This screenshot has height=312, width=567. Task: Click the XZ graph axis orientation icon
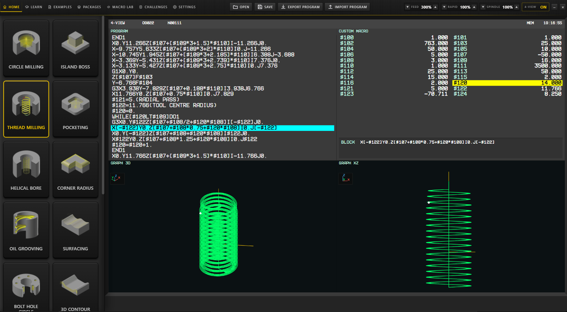click(x=345, y=178)
